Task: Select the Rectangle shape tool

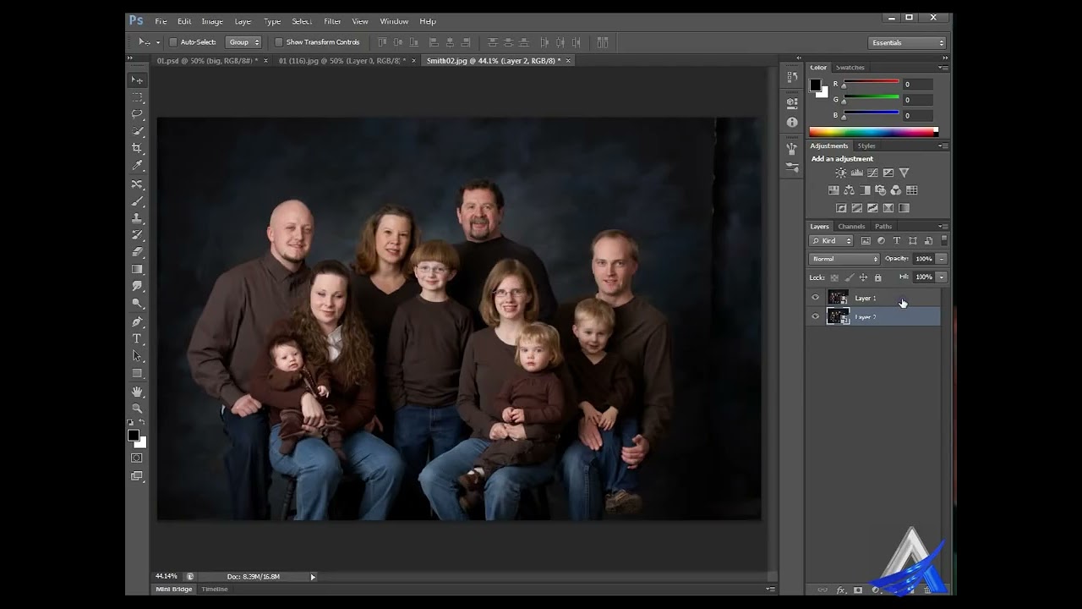Action: (x=137, y=373)
